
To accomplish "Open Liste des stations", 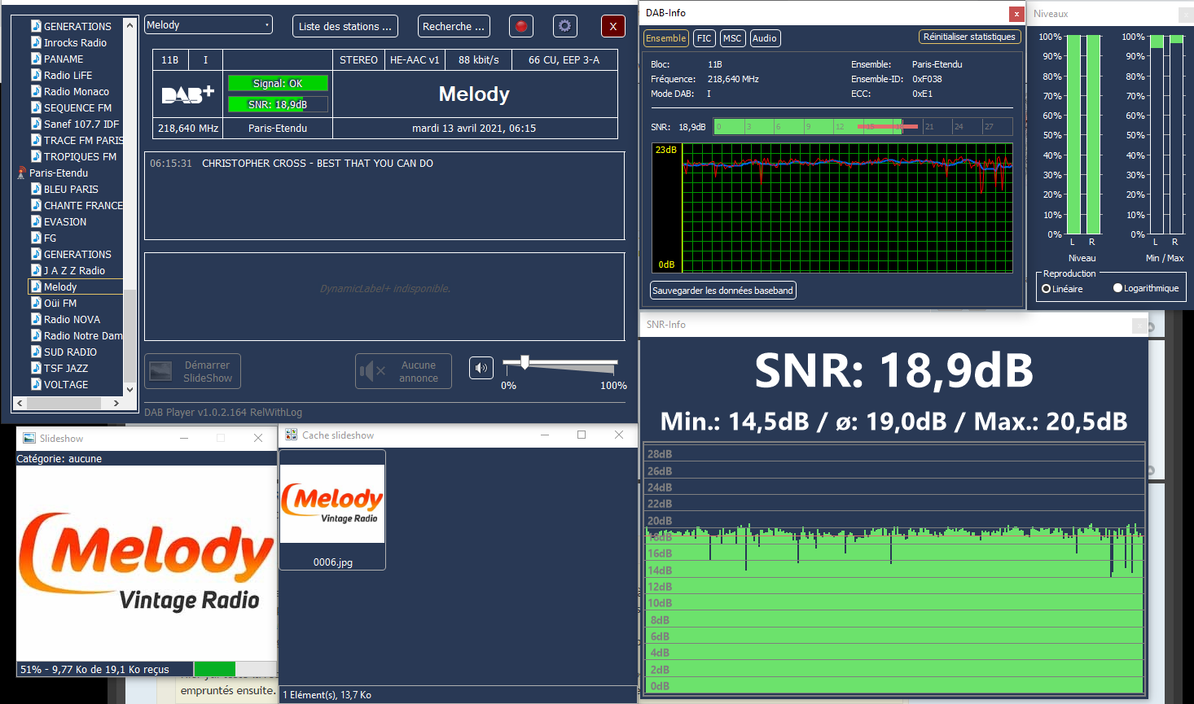I will [345, 26].
